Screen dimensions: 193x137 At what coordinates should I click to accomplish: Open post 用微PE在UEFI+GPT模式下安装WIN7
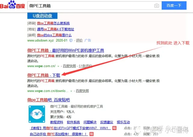(70, 128)
